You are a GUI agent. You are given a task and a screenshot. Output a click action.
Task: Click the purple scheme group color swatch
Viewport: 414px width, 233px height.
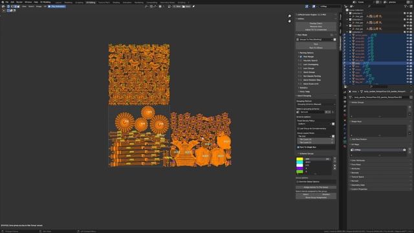point(300,168)
